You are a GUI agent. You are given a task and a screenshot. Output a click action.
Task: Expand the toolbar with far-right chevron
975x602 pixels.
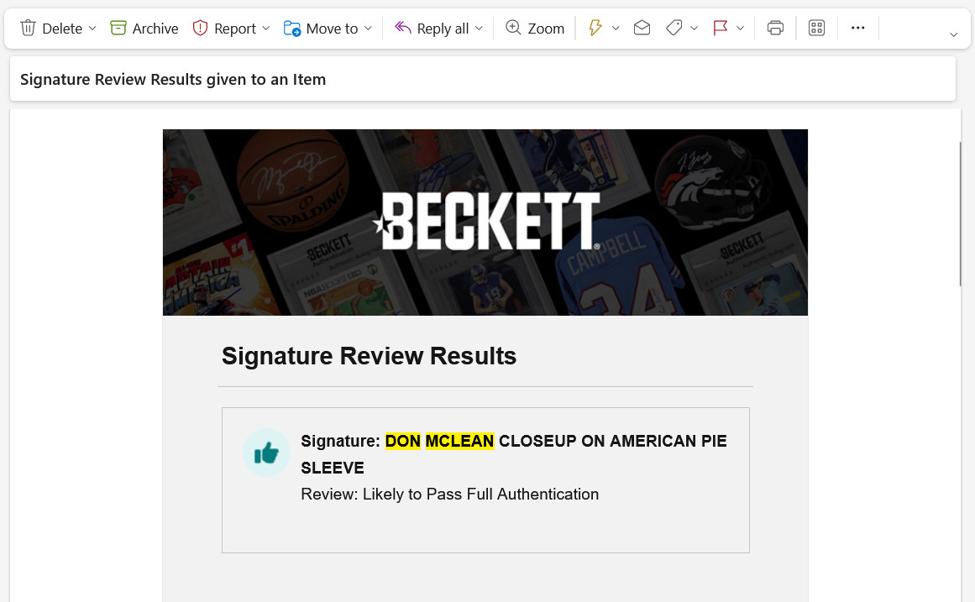tap(953, 34)
